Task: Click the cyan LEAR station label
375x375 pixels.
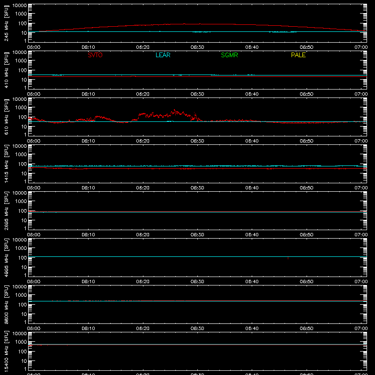Action: pos(163,55)
